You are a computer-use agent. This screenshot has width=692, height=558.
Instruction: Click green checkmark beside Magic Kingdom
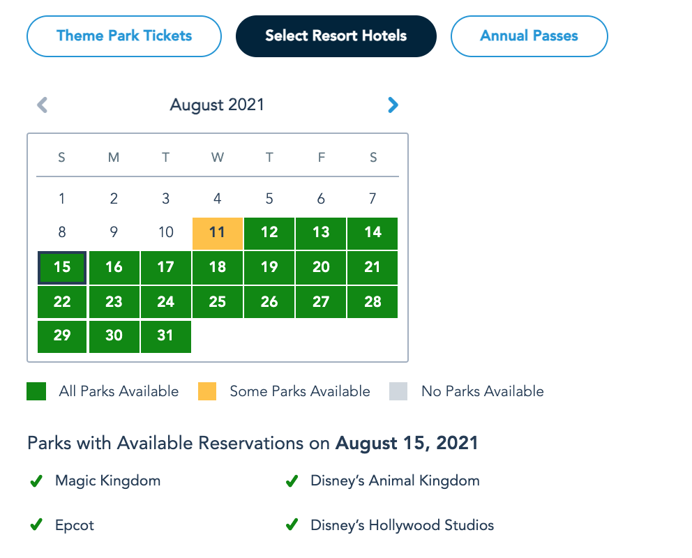point(36,481)
